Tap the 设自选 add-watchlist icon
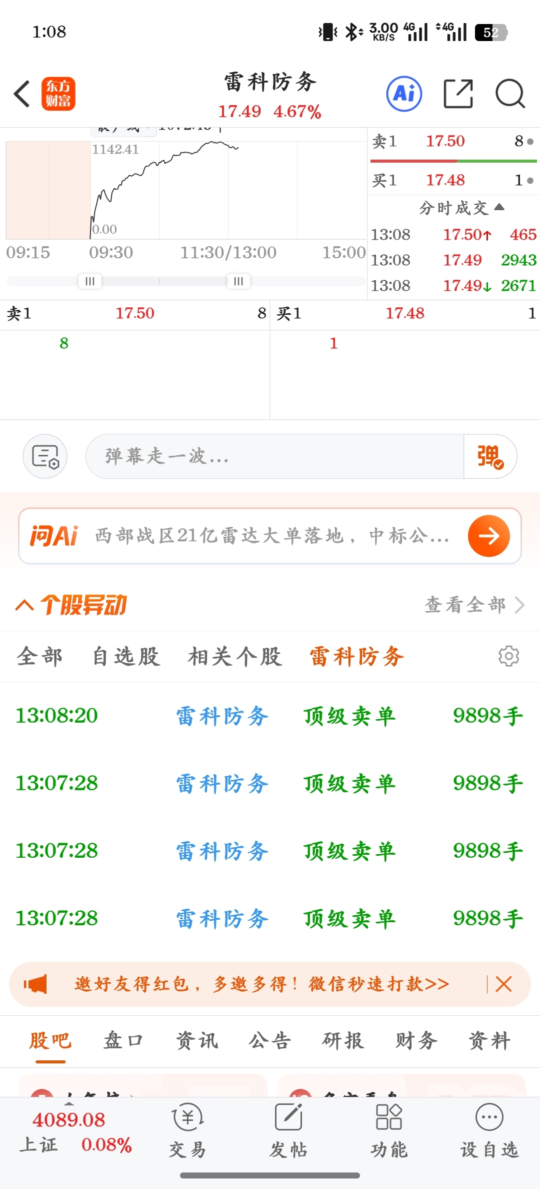540x1189 pixels. (x=489, y=1132)
